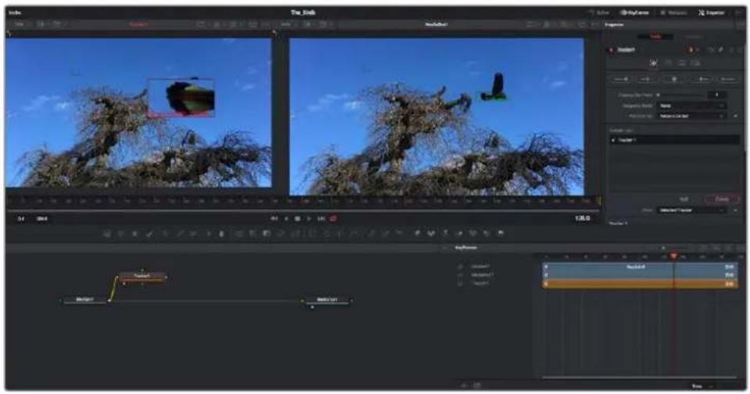The image size is (750, 394).
Task: Click the viewer time ruler
Action: (x=303, y=202)
